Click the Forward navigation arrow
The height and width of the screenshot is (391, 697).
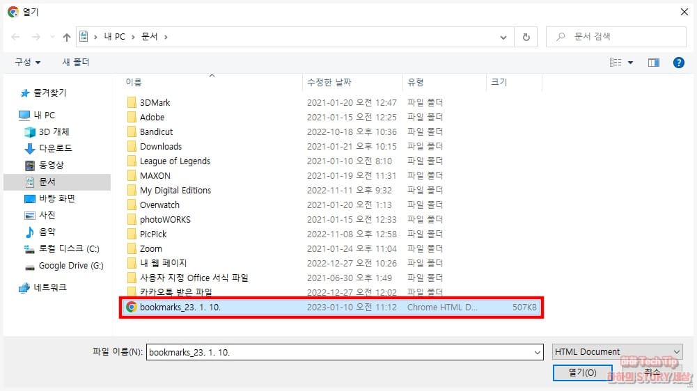[x=36, y=37]
